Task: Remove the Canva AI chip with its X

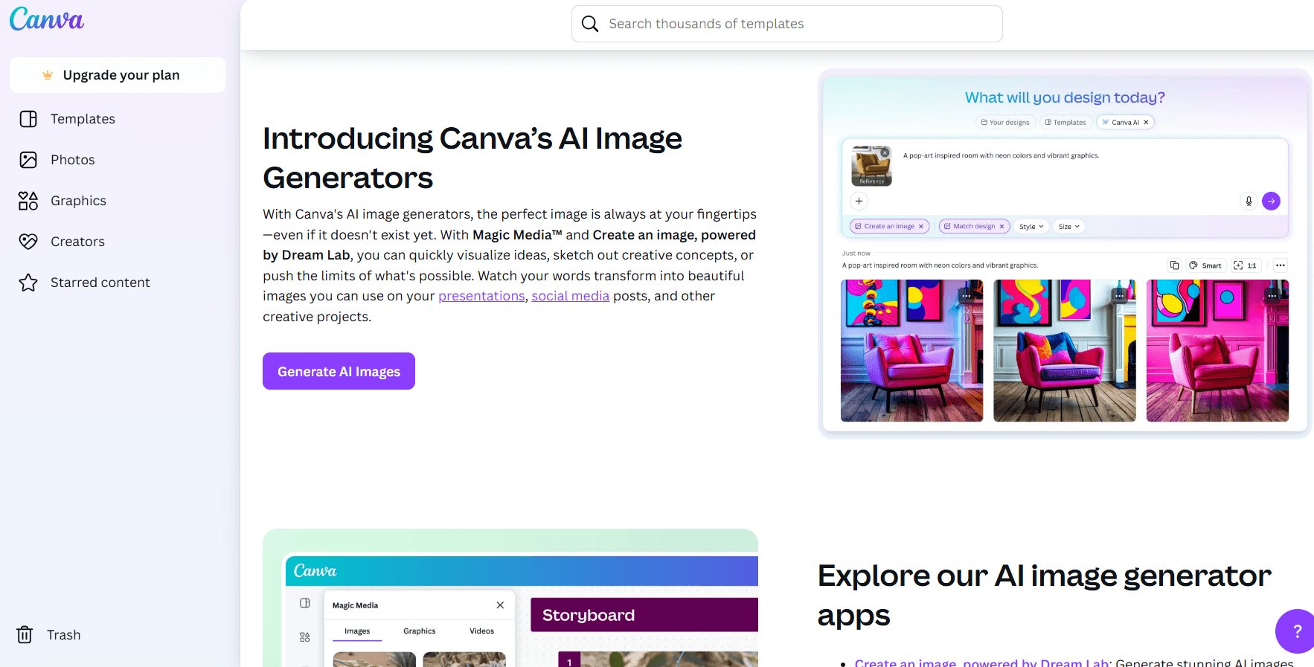Action: (x=1146, y=123)
